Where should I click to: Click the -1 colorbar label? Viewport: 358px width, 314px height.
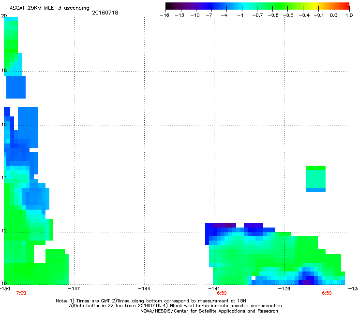[x=240, y=15]
